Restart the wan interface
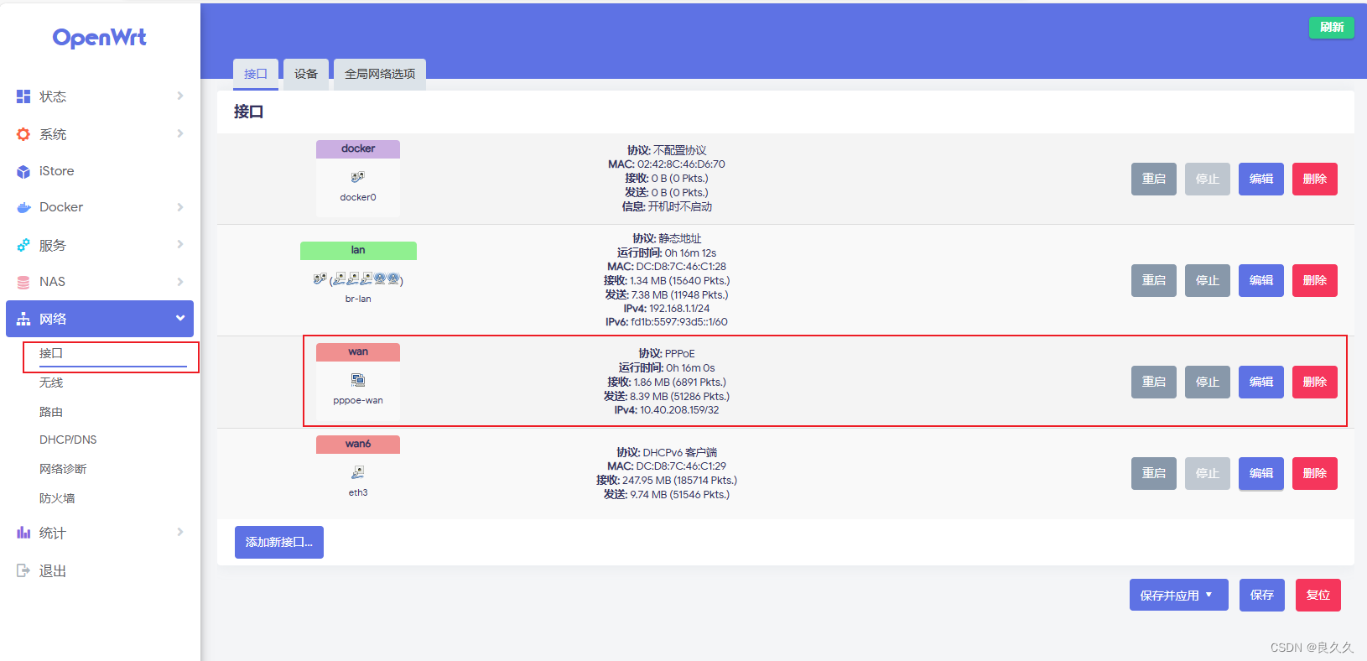This screenshot has height=661, width=1367. tap(1154, 382)
